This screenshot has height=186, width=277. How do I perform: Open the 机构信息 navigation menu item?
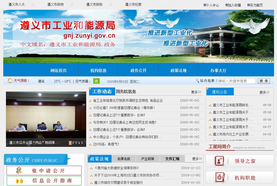click(x=98, y=70)
